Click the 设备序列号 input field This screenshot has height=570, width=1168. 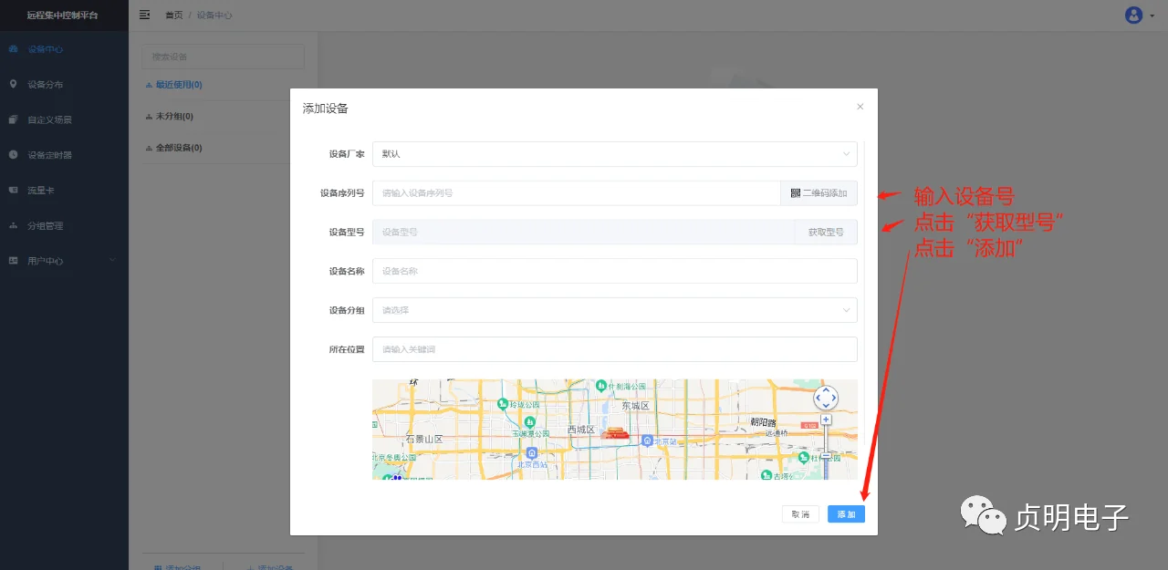click(x=577, y=193)
